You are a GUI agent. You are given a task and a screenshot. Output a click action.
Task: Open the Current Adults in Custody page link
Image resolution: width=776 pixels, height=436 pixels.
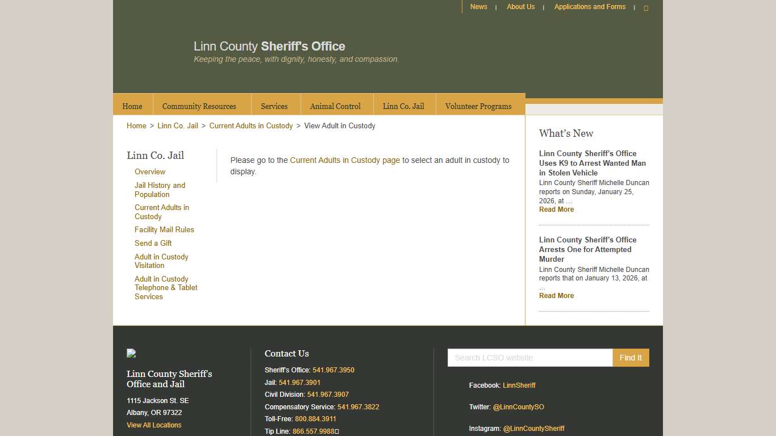point(344,160)
